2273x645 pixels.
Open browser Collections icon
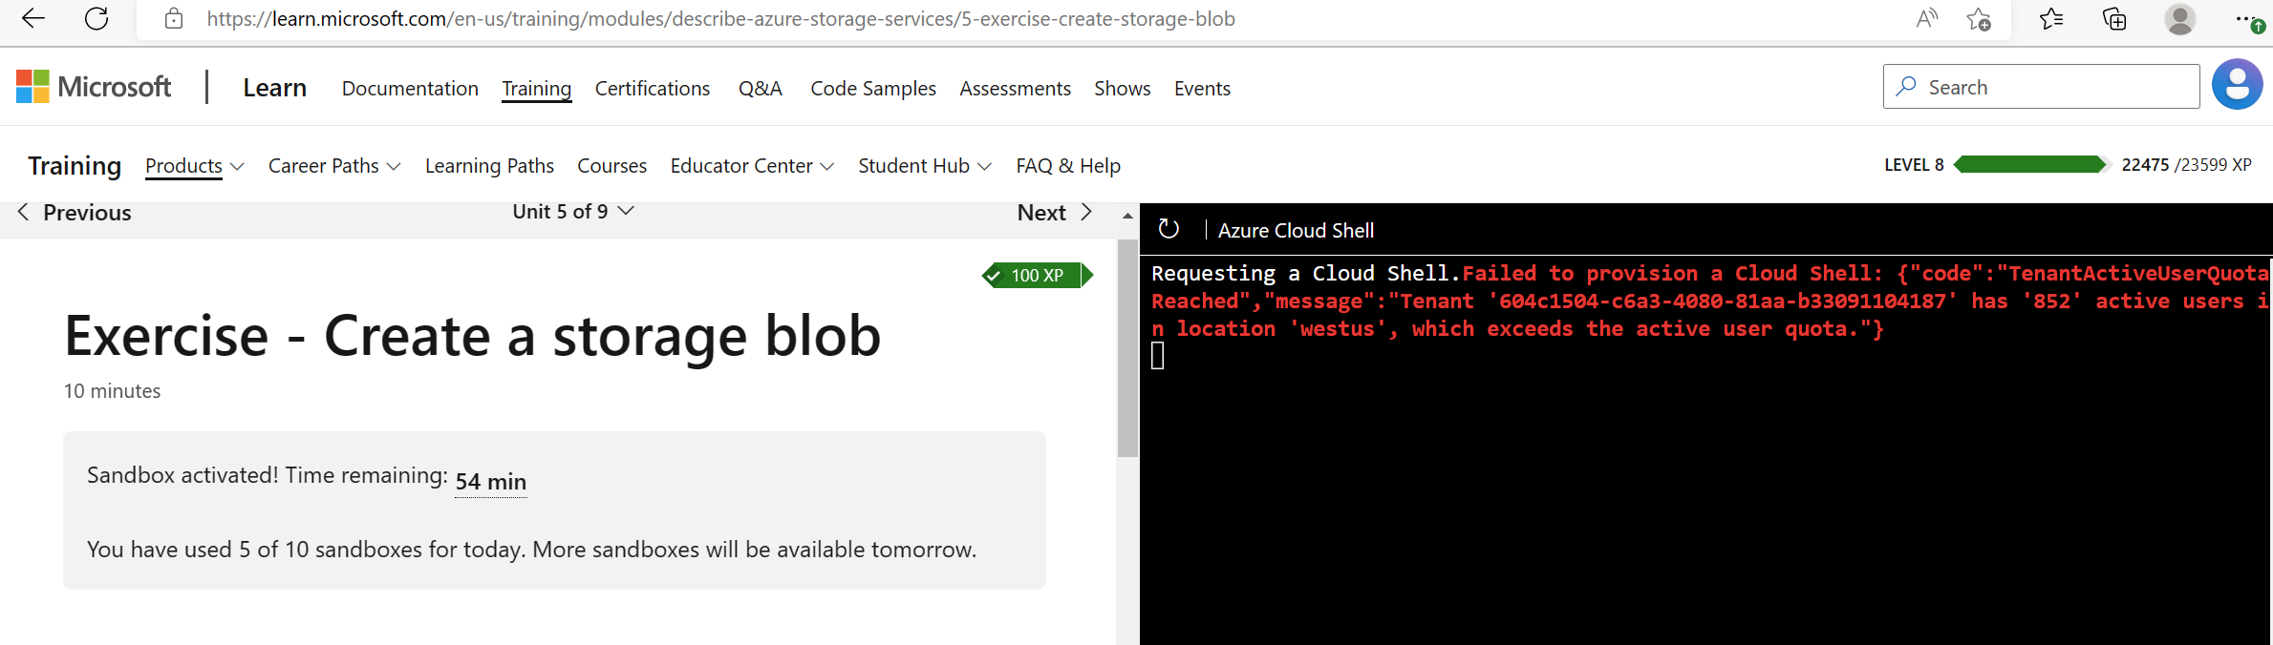click(x=2114, y=19)
